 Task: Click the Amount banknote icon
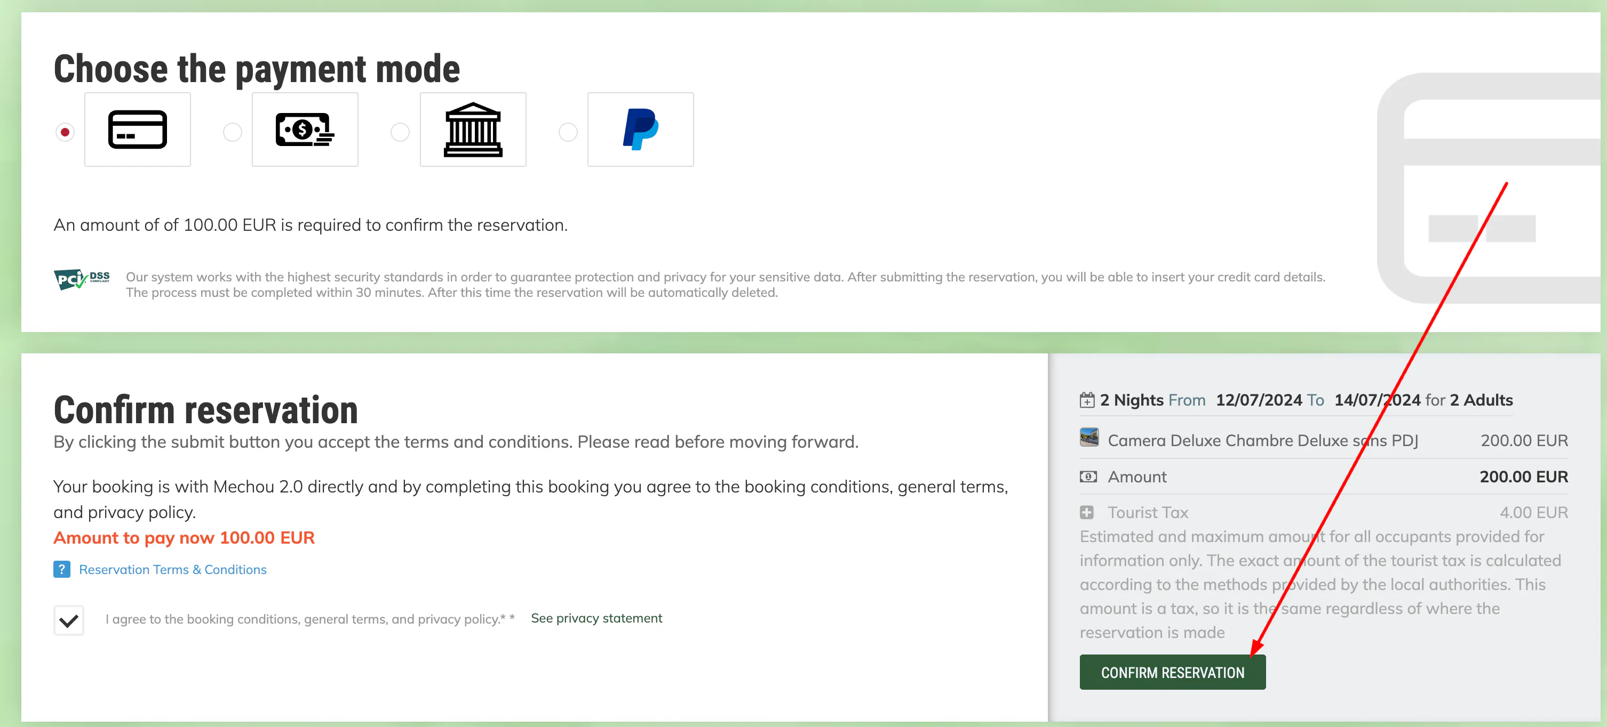pos(1088,476)
